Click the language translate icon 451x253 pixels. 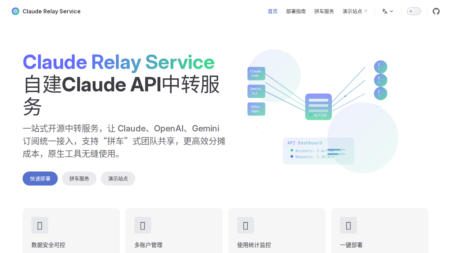[385, 11]
